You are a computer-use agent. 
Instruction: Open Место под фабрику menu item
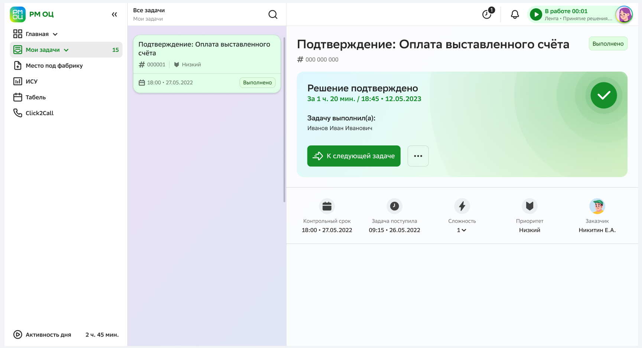tap(54, 66)
